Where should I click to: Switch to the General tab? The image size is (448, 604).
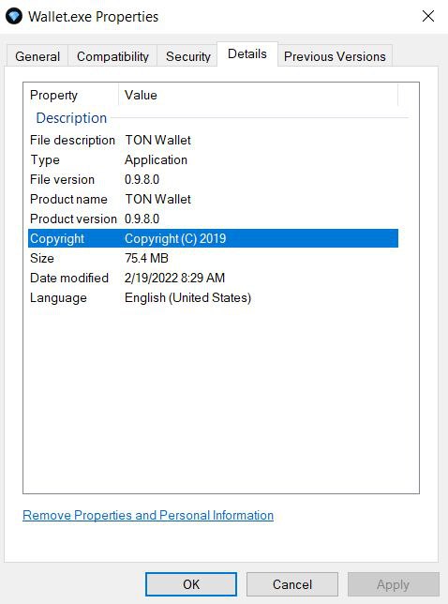37,56
